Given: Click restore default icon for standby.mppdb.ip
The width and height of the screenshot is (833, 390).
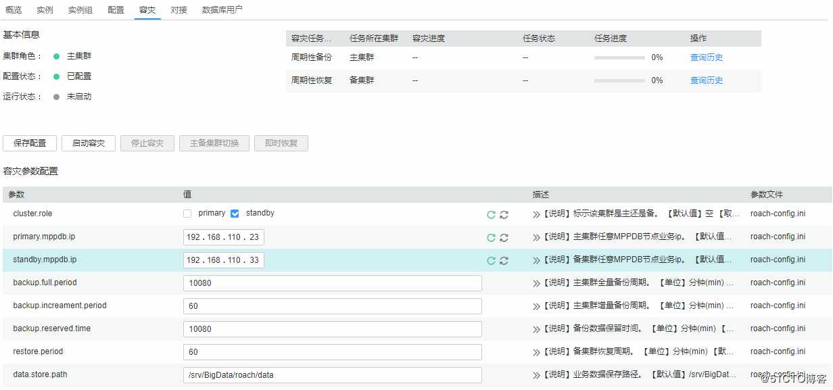Looking at the screenshot, I should 491,260.
